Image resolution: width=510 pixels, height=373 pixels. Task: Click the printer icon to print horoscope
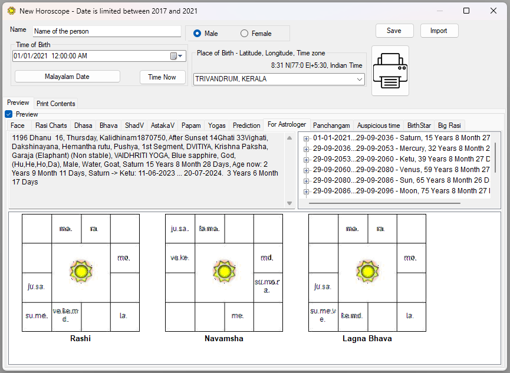[389, 70]
